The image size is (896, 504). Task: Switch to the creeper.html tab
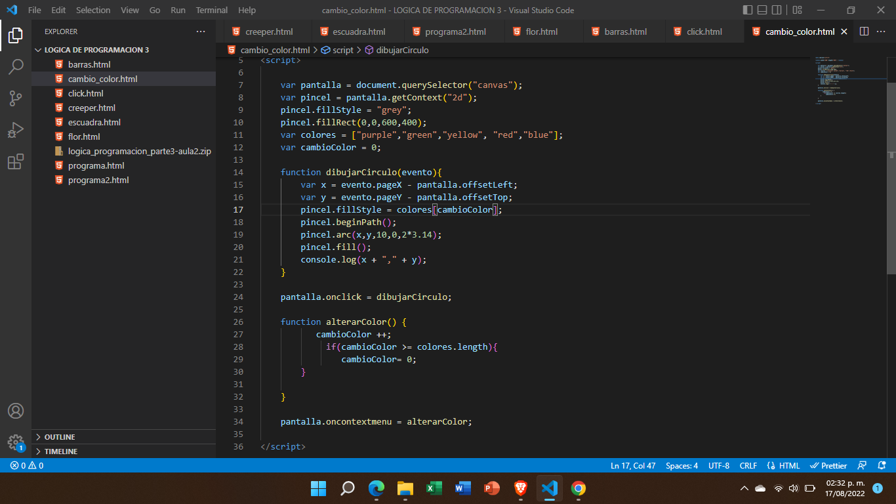click(269, 31)
